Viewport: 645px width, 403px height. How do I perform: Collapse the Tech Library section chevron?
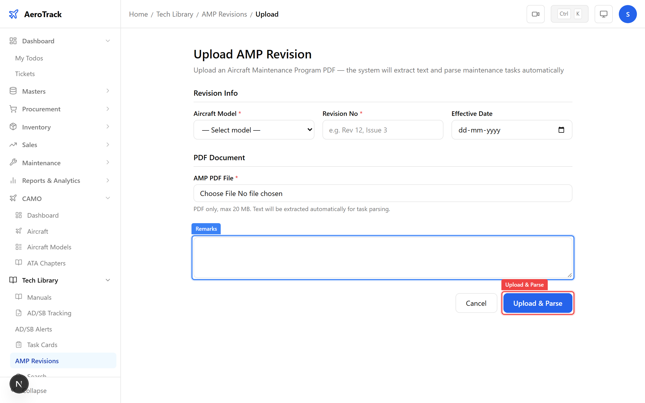click(108, 280)
